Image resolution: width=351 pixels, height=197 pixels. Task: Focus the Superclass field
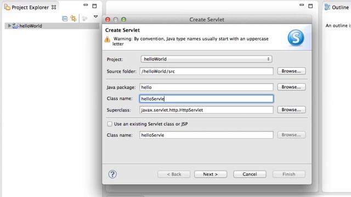coord(206,110)
